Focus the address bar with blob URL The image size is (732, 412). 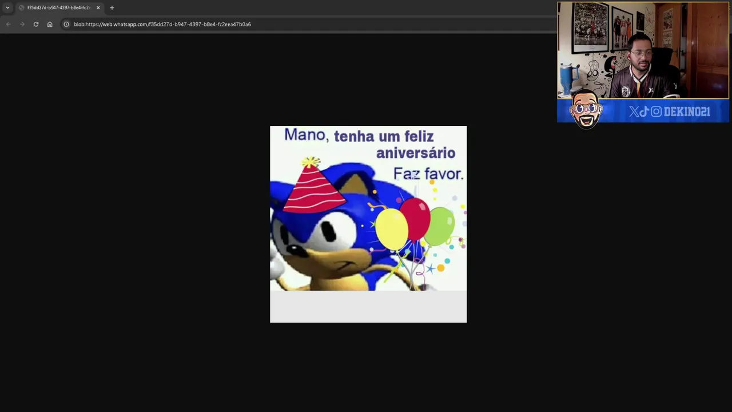[309, 24]
